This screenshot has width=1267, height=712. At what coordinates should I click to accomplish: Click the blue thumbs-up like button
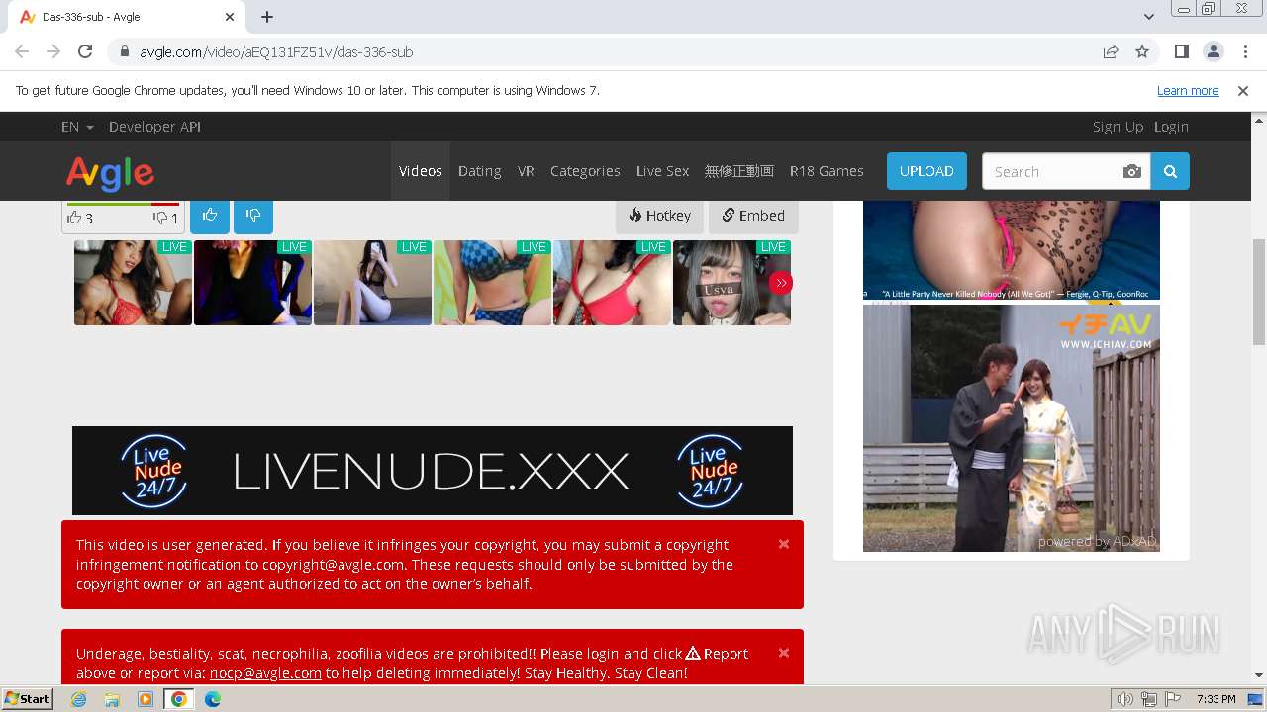point(210,216)
